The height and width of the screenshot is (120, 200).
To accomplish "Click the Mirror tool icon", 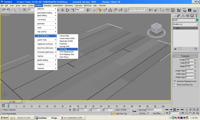I will [x=151, y=10].
